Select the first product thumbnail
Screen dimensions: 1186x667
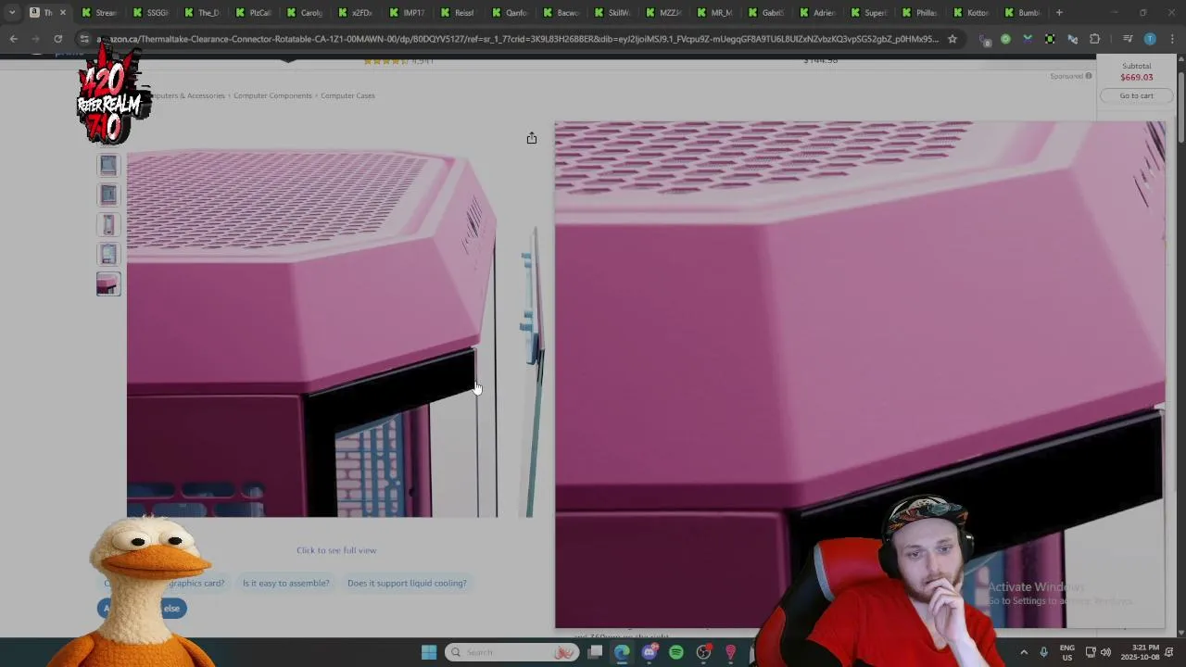(x=108, y=165)
